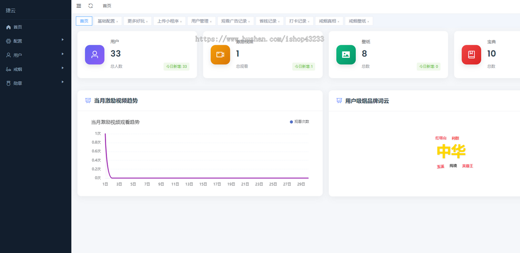Click the chart icon beside 当月激励视频趋势

[x=88, y=101]
